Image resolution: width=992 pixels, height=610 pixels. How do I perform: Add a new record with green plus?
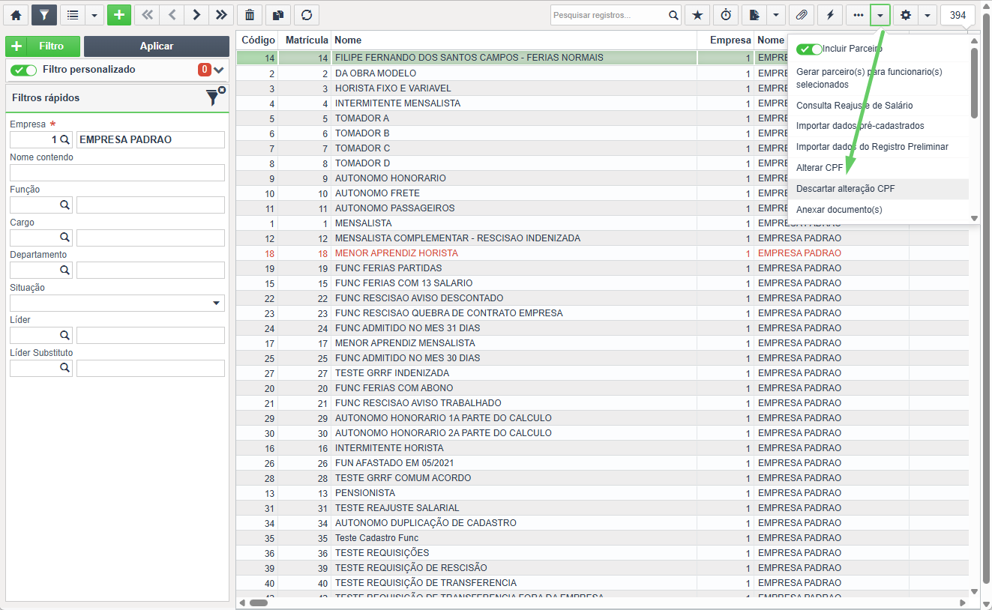pyautogui.click(x=119, y=15)
